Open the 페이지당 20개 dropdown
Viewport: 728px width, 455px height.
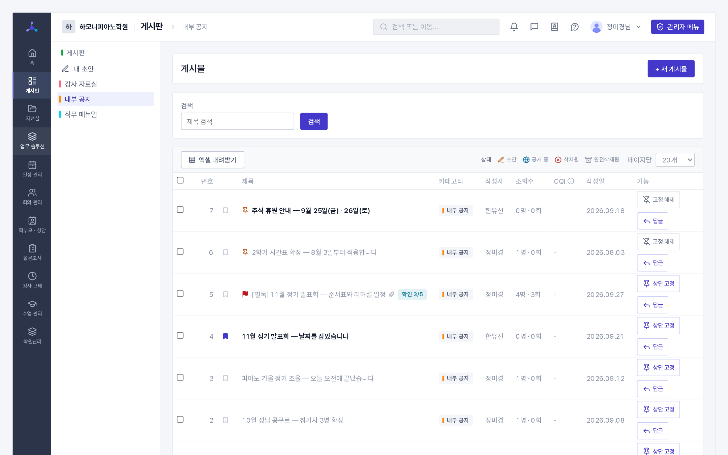[675, 160]
